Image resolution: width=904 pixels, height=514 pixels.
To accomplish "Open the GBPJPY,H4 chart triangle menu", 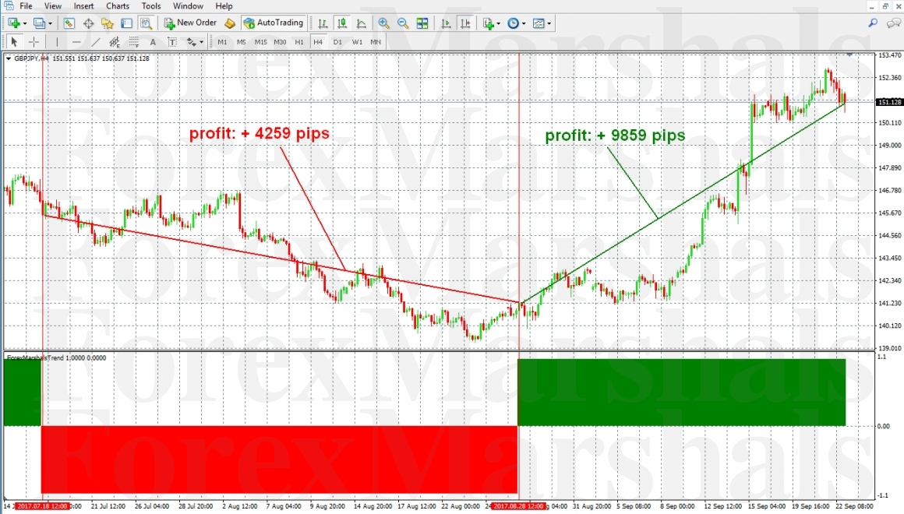I will click(8, 58).
